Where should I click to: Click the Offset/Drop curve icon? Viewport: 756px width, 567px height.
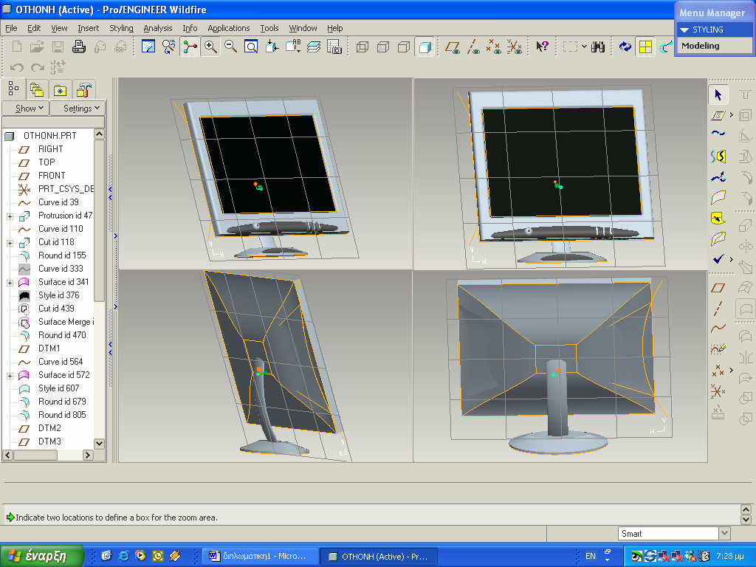coord(718,156)
